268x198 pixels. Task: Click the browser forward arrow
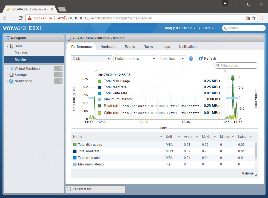(x=13, y=18)
